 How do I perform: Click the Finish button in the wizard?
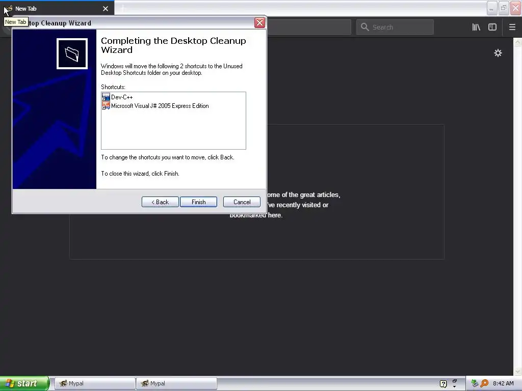[x=198, y=202]
